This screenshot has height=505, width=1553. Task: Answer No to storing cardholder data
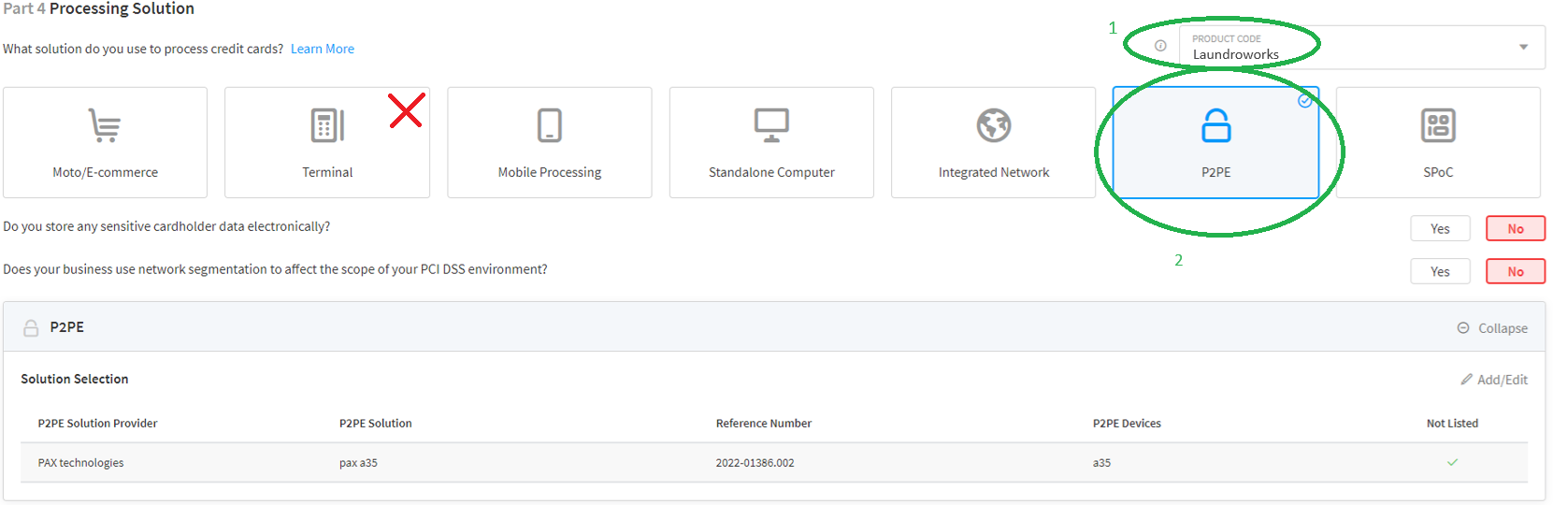tap(1516, 228)
